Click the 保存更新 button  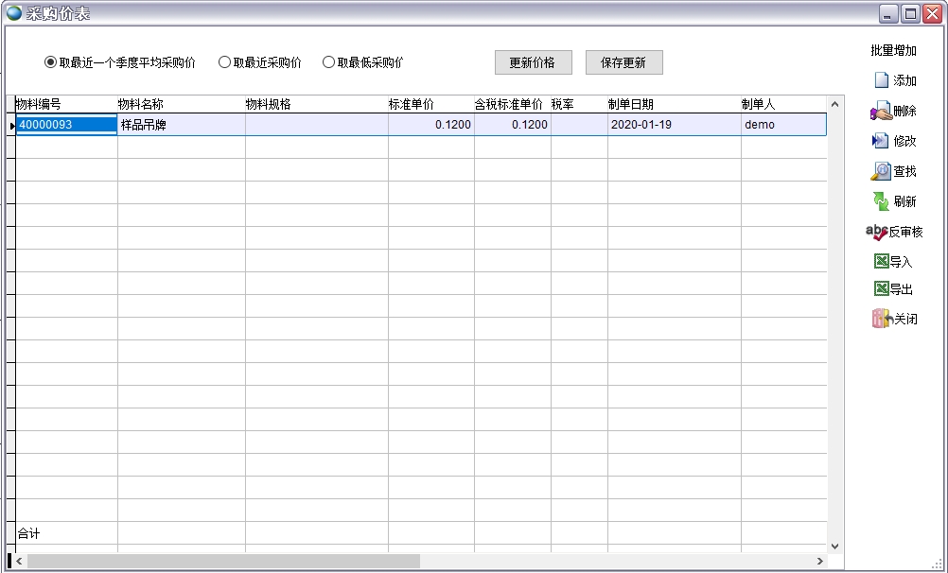623,61
